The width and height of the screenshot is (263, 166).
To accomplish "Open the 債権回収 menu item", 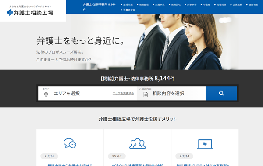I will click(x=174, y=5).
